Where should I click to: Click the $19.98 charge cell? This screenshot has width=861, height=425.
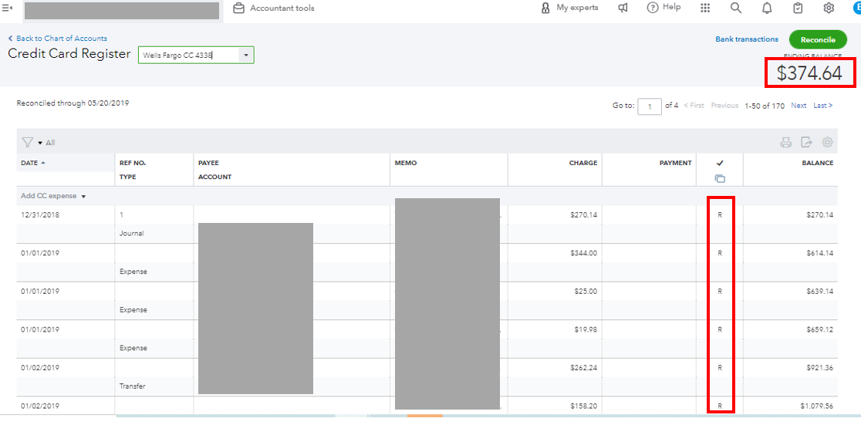[x=586, y=330]
